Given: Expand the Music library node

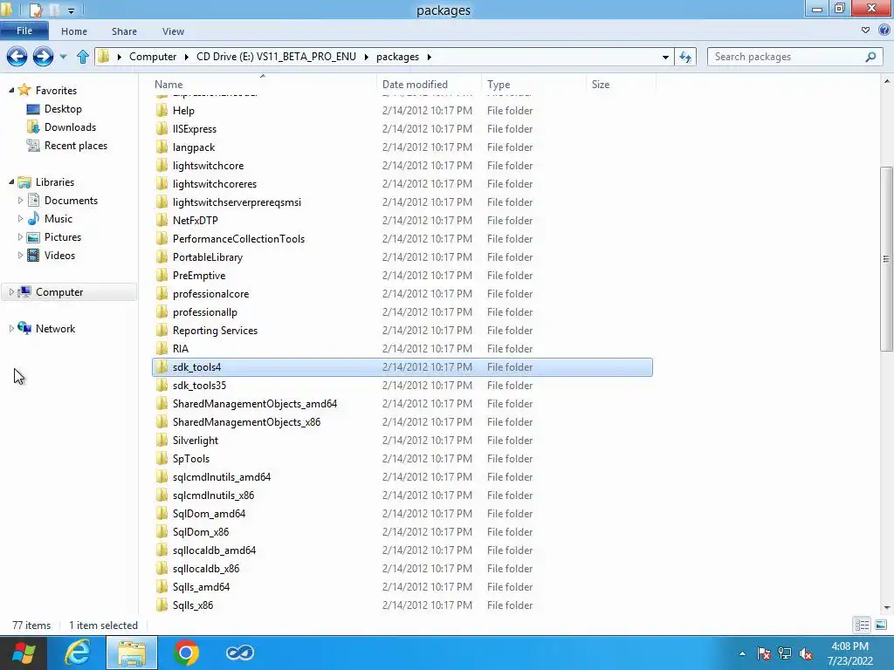Looking at the screenshot, I should pos(21,219).
